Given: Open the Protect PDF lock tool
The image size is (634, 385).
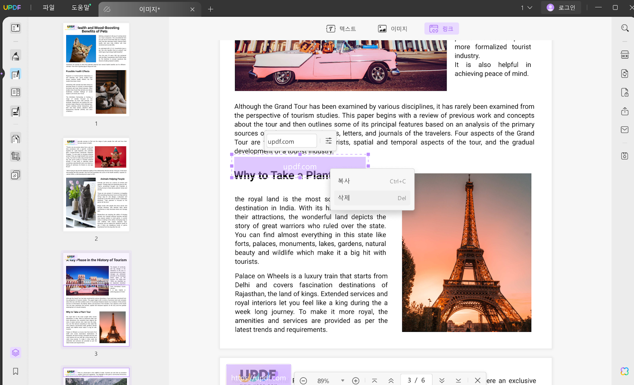Looking at the screenshot, I should [x=625, y=93].
